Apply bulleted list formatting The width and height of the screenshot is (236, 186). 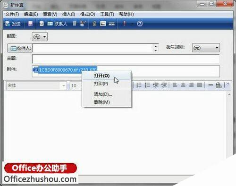[x=147, y=85]
